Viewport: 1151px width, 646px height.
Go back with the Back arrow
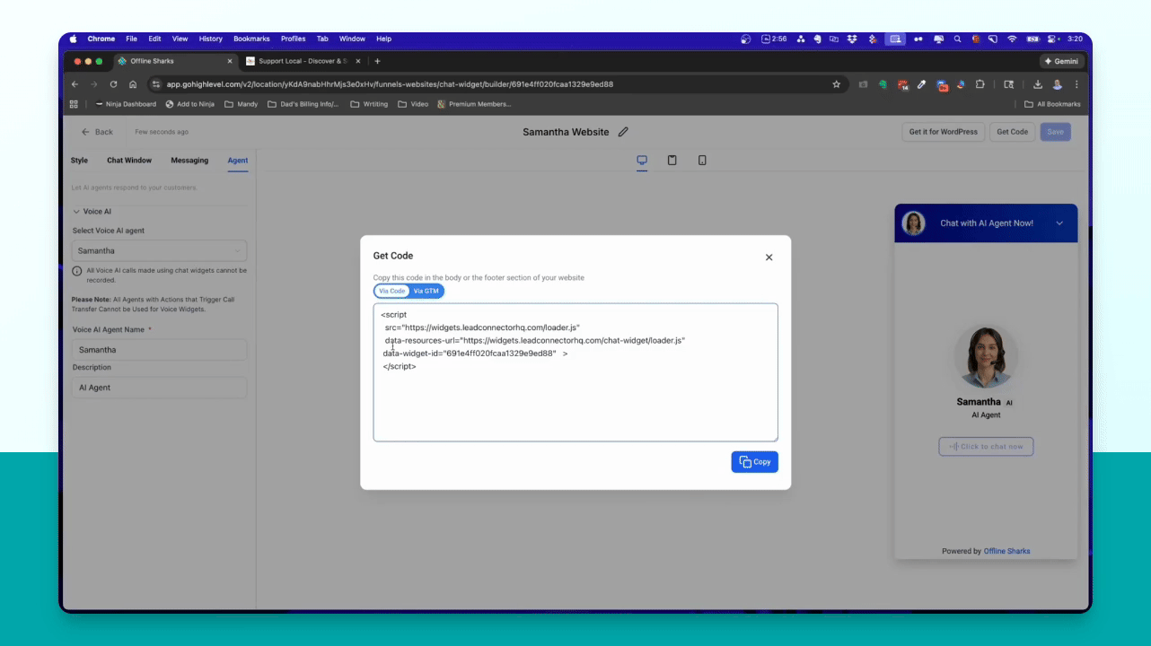97,132
